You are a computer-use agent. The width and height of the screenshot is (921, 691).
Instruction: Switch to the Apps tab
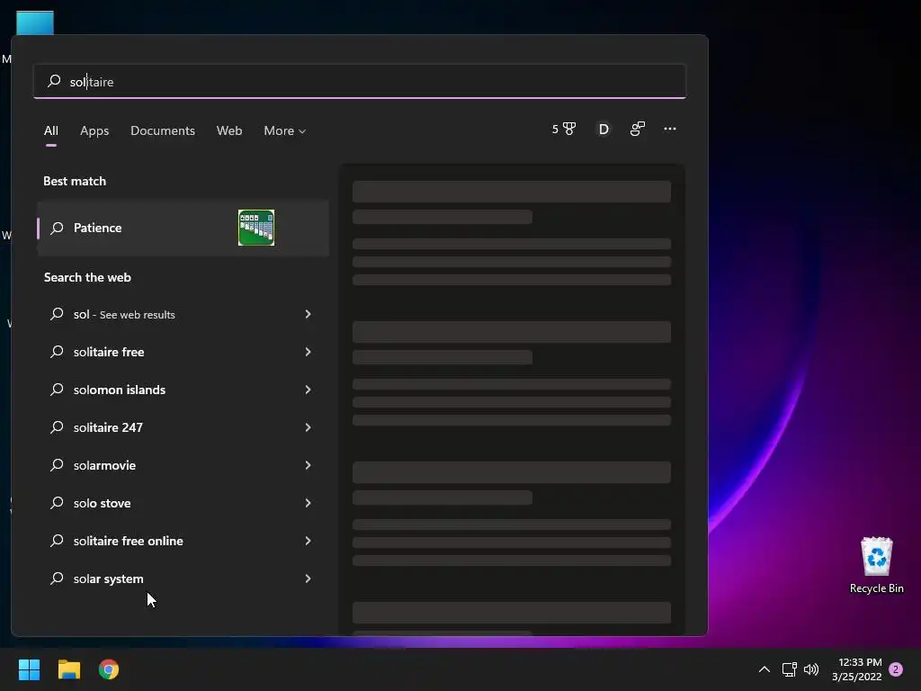(94, 130)
